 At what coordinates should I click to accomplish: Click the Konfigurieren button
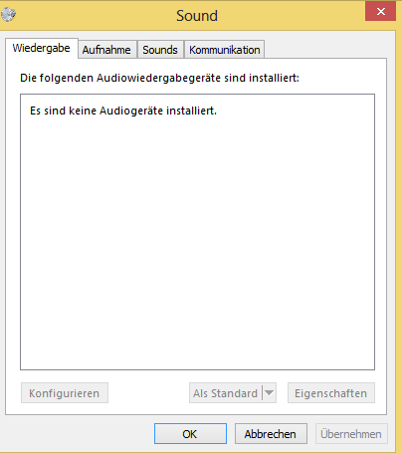pyautogui.click(x=65, y=393)
